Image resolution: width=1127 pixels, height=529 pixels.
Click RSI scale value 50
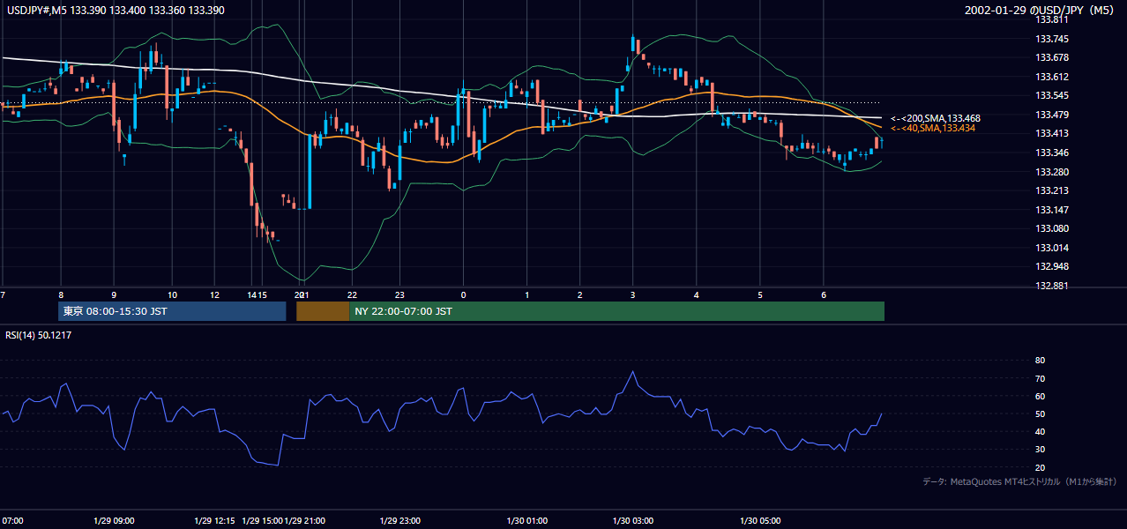coord(1040,414)
